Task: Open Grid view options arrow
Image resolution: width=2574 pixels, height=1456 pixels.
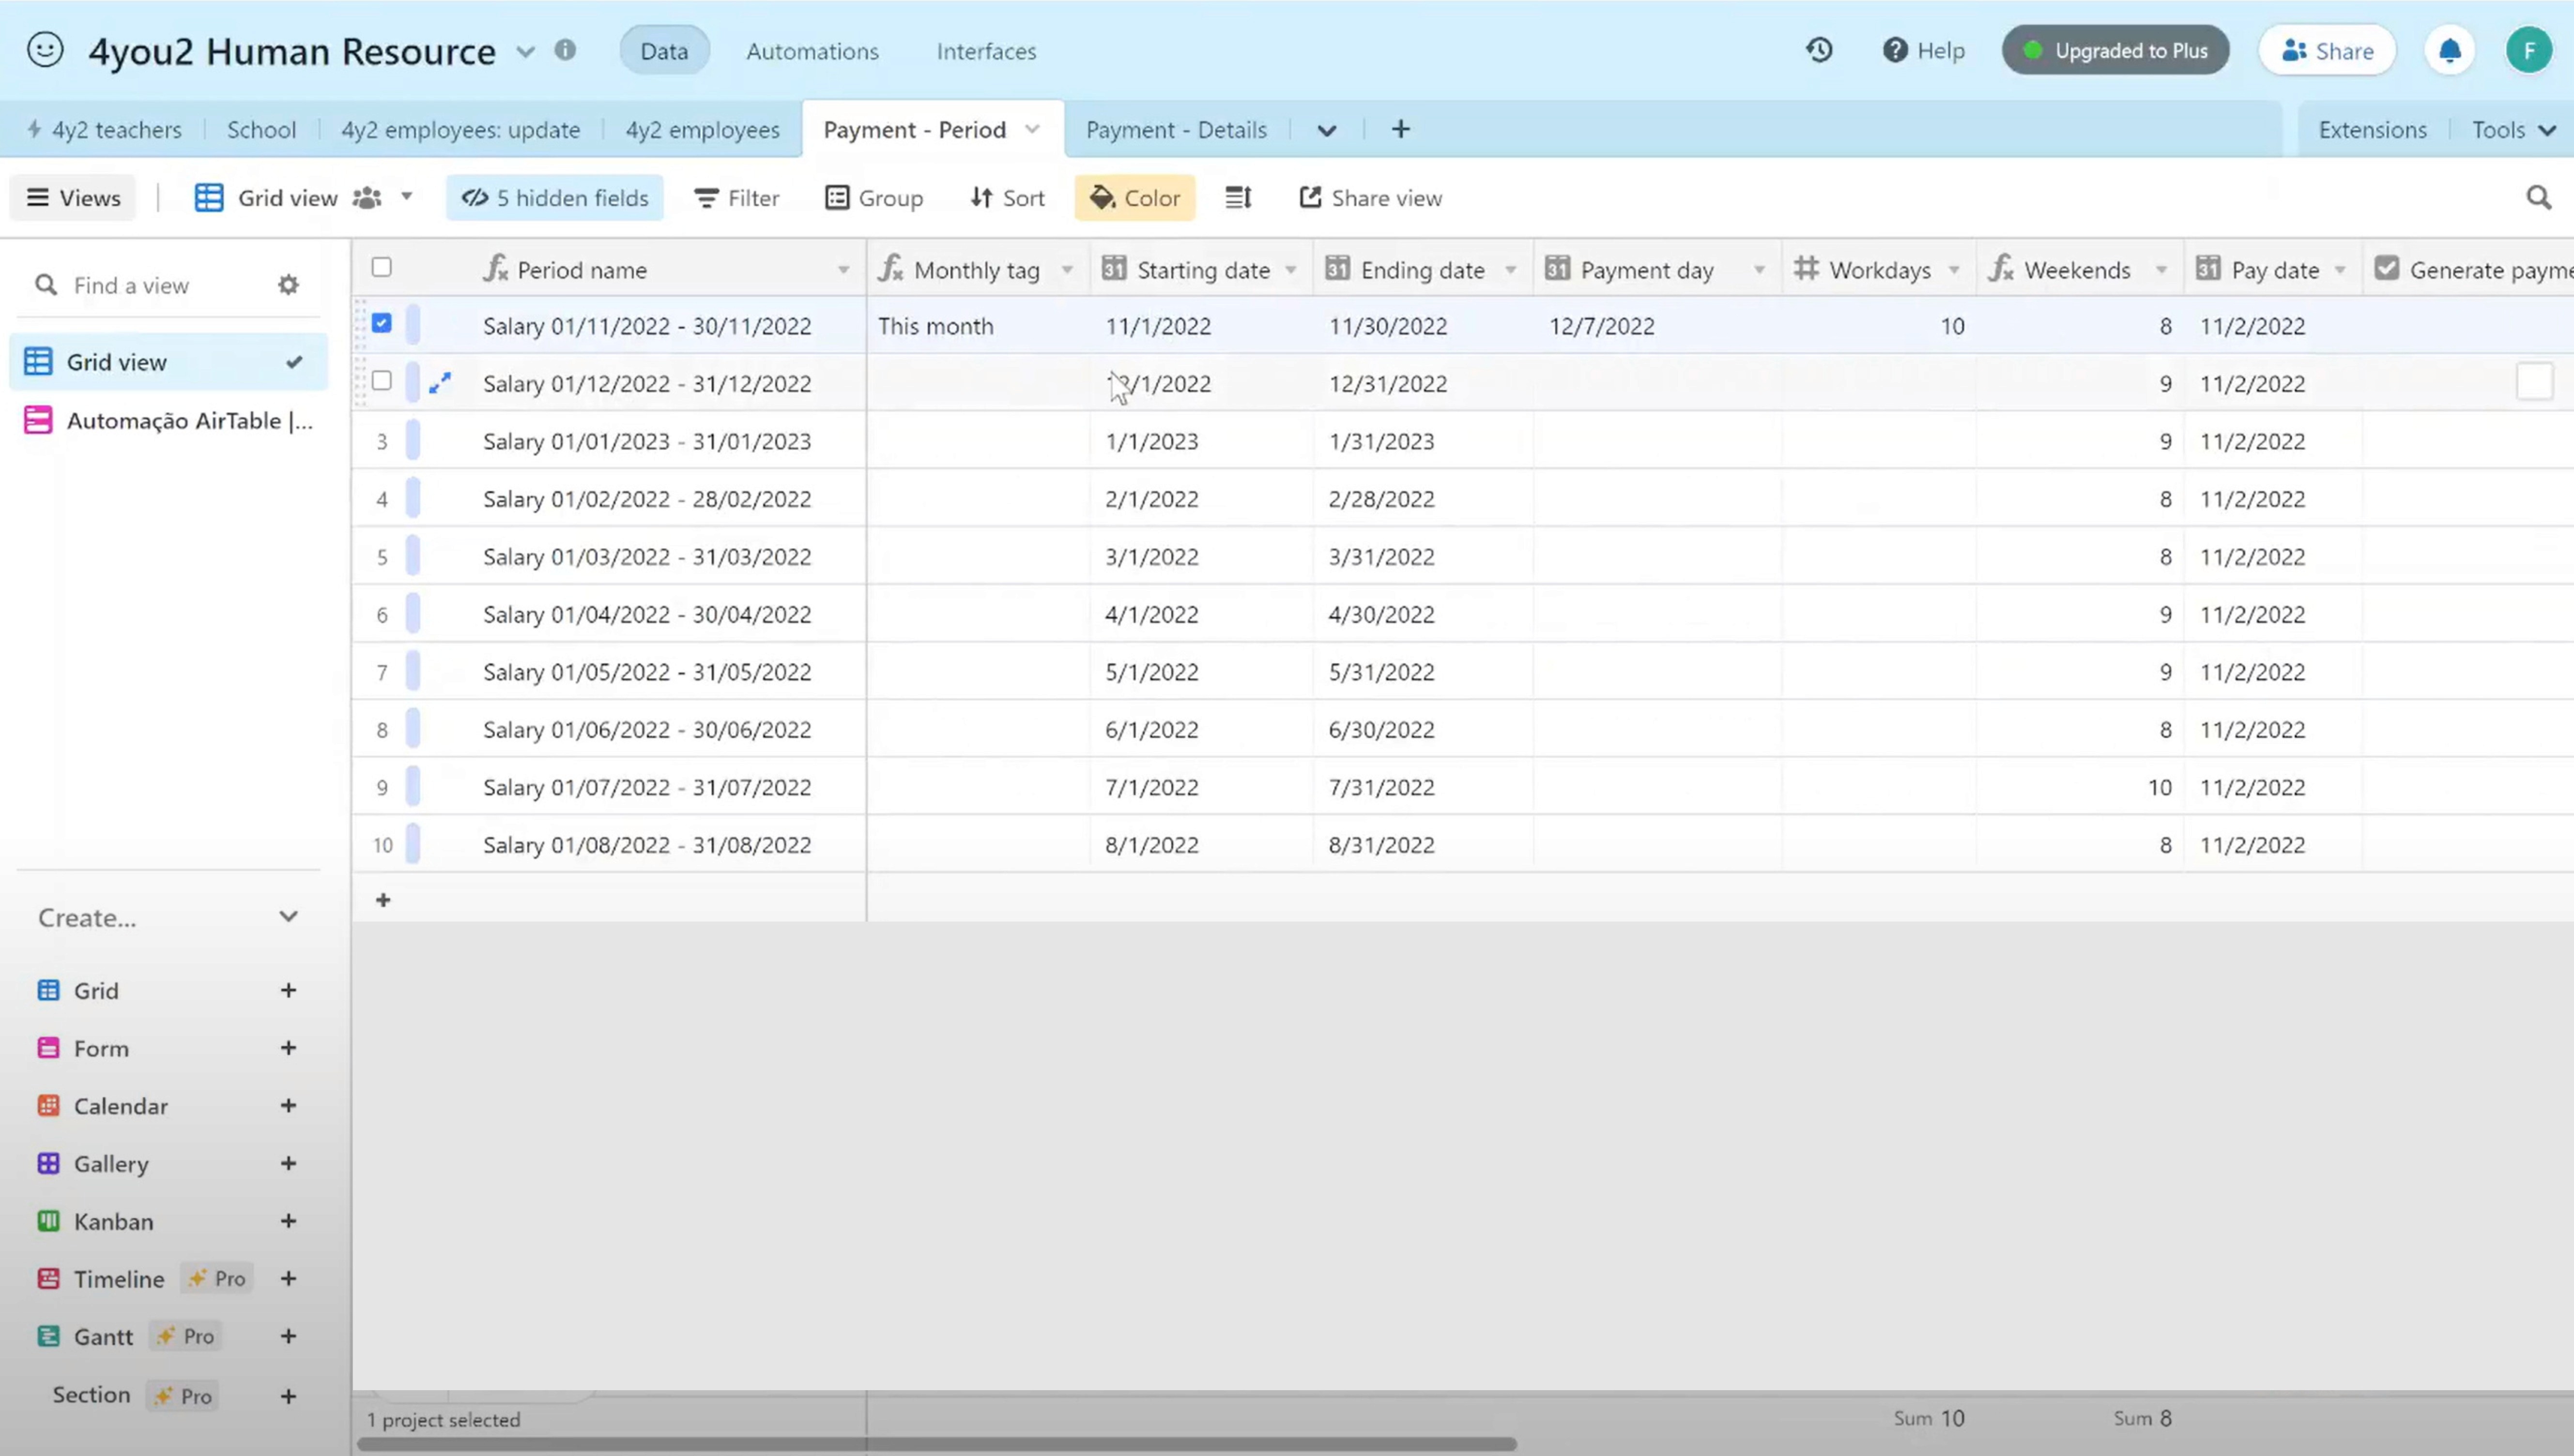Action: 406,197
